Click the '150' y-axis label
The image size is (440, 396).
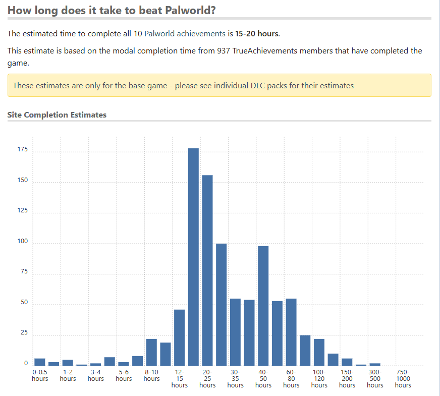pyautogui.click(x=23, y=180)
